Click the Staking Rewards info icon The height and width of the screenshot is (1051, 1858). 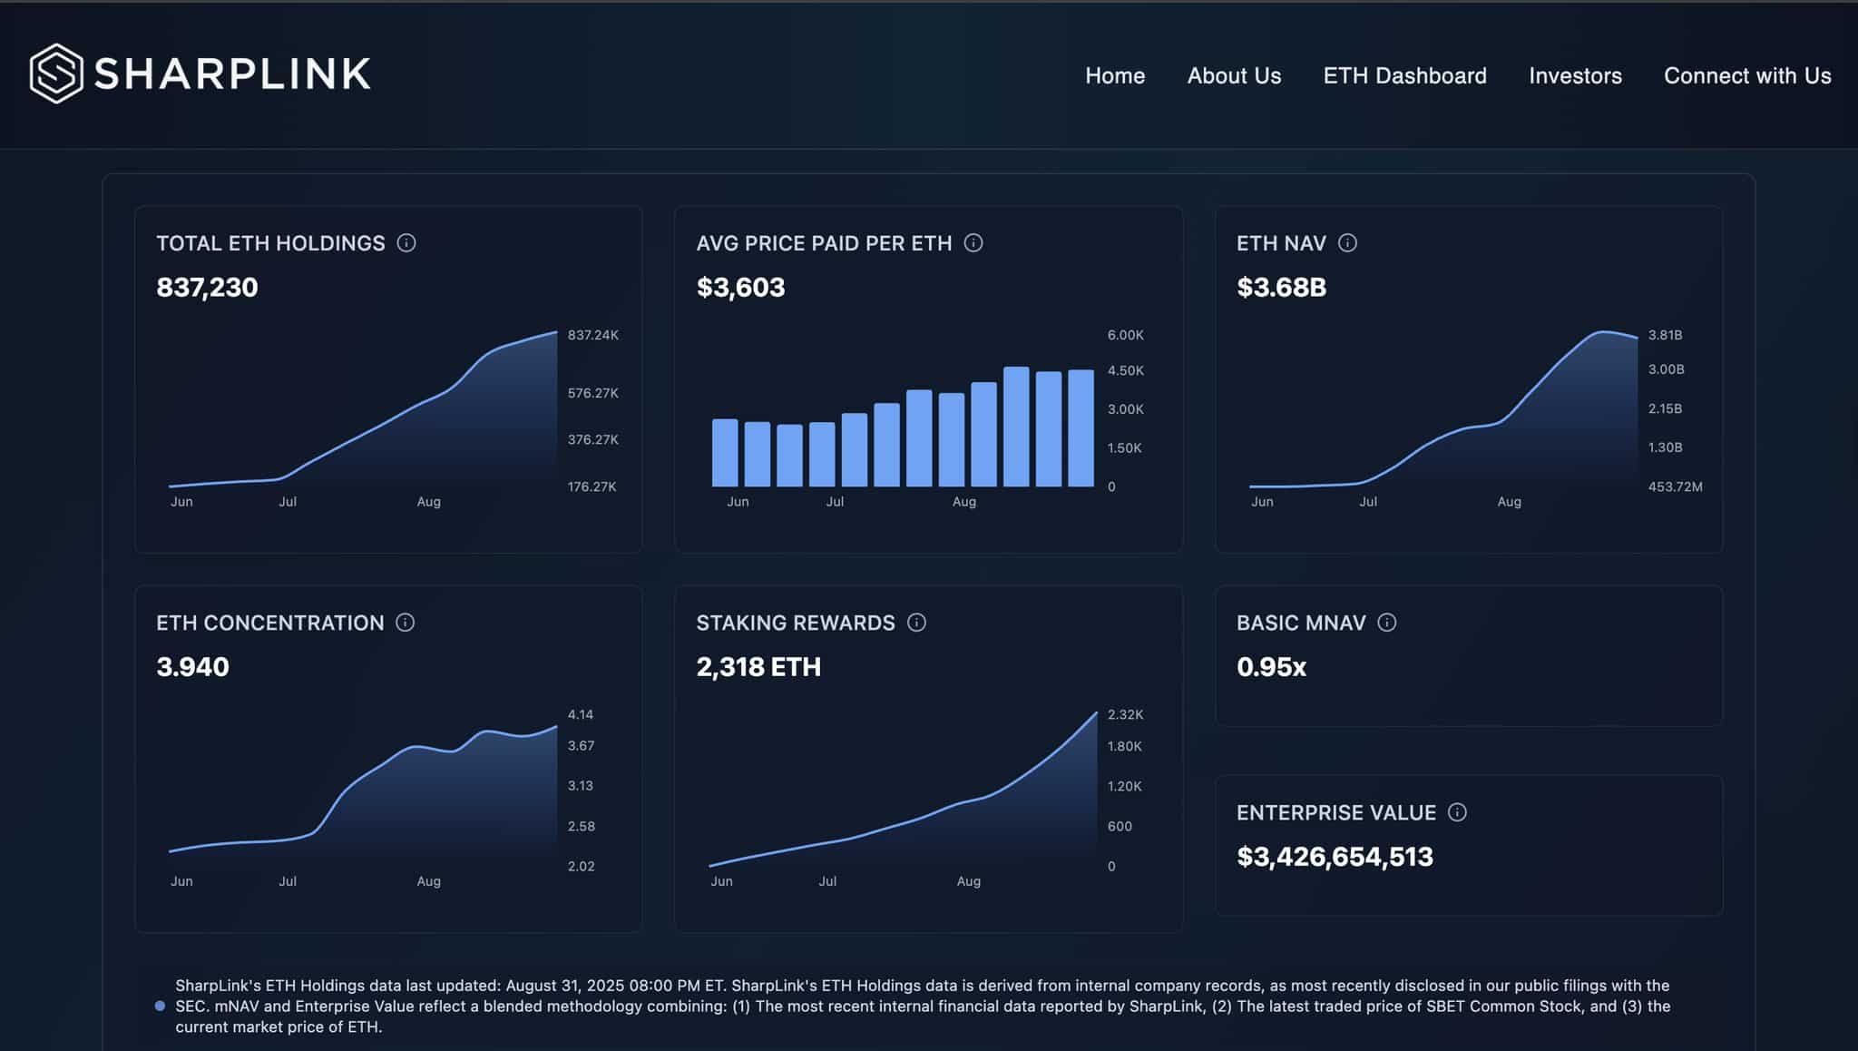pos(916,623)
